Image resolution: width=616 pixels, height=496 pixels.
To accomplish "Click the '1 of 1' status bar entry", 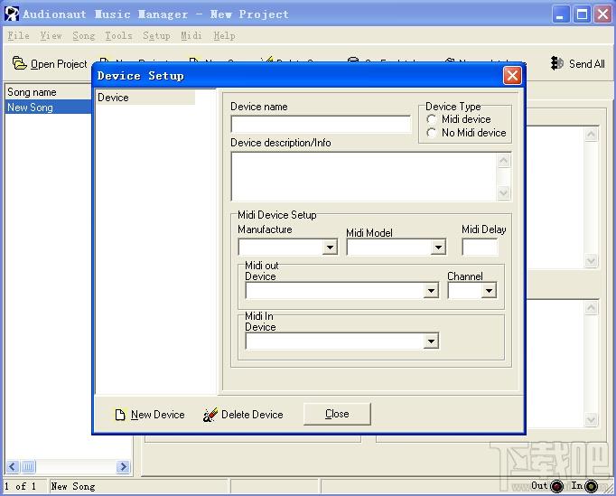I will (x=21, y=486).
